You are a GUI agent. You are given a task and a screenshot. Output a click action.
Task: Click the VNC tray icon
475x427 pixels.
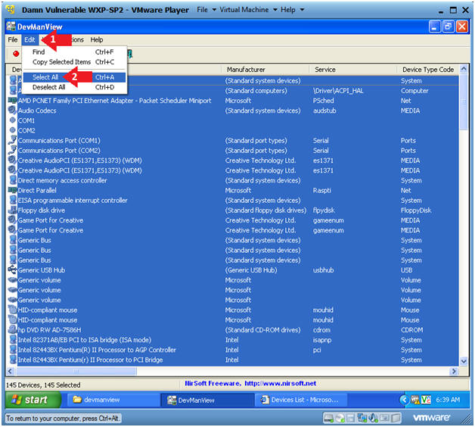click(426, 400)
